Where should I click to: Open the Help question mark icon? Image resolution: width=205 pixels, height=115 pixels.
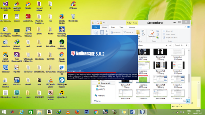coord(188,27)
